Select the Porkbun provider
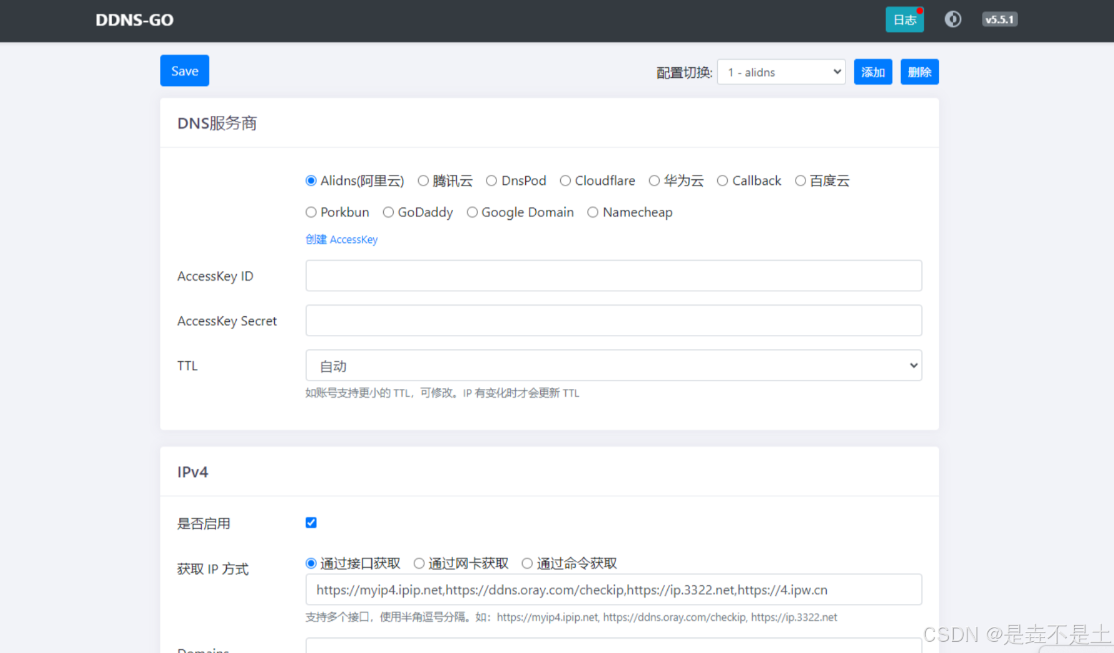 coord(311,212)
